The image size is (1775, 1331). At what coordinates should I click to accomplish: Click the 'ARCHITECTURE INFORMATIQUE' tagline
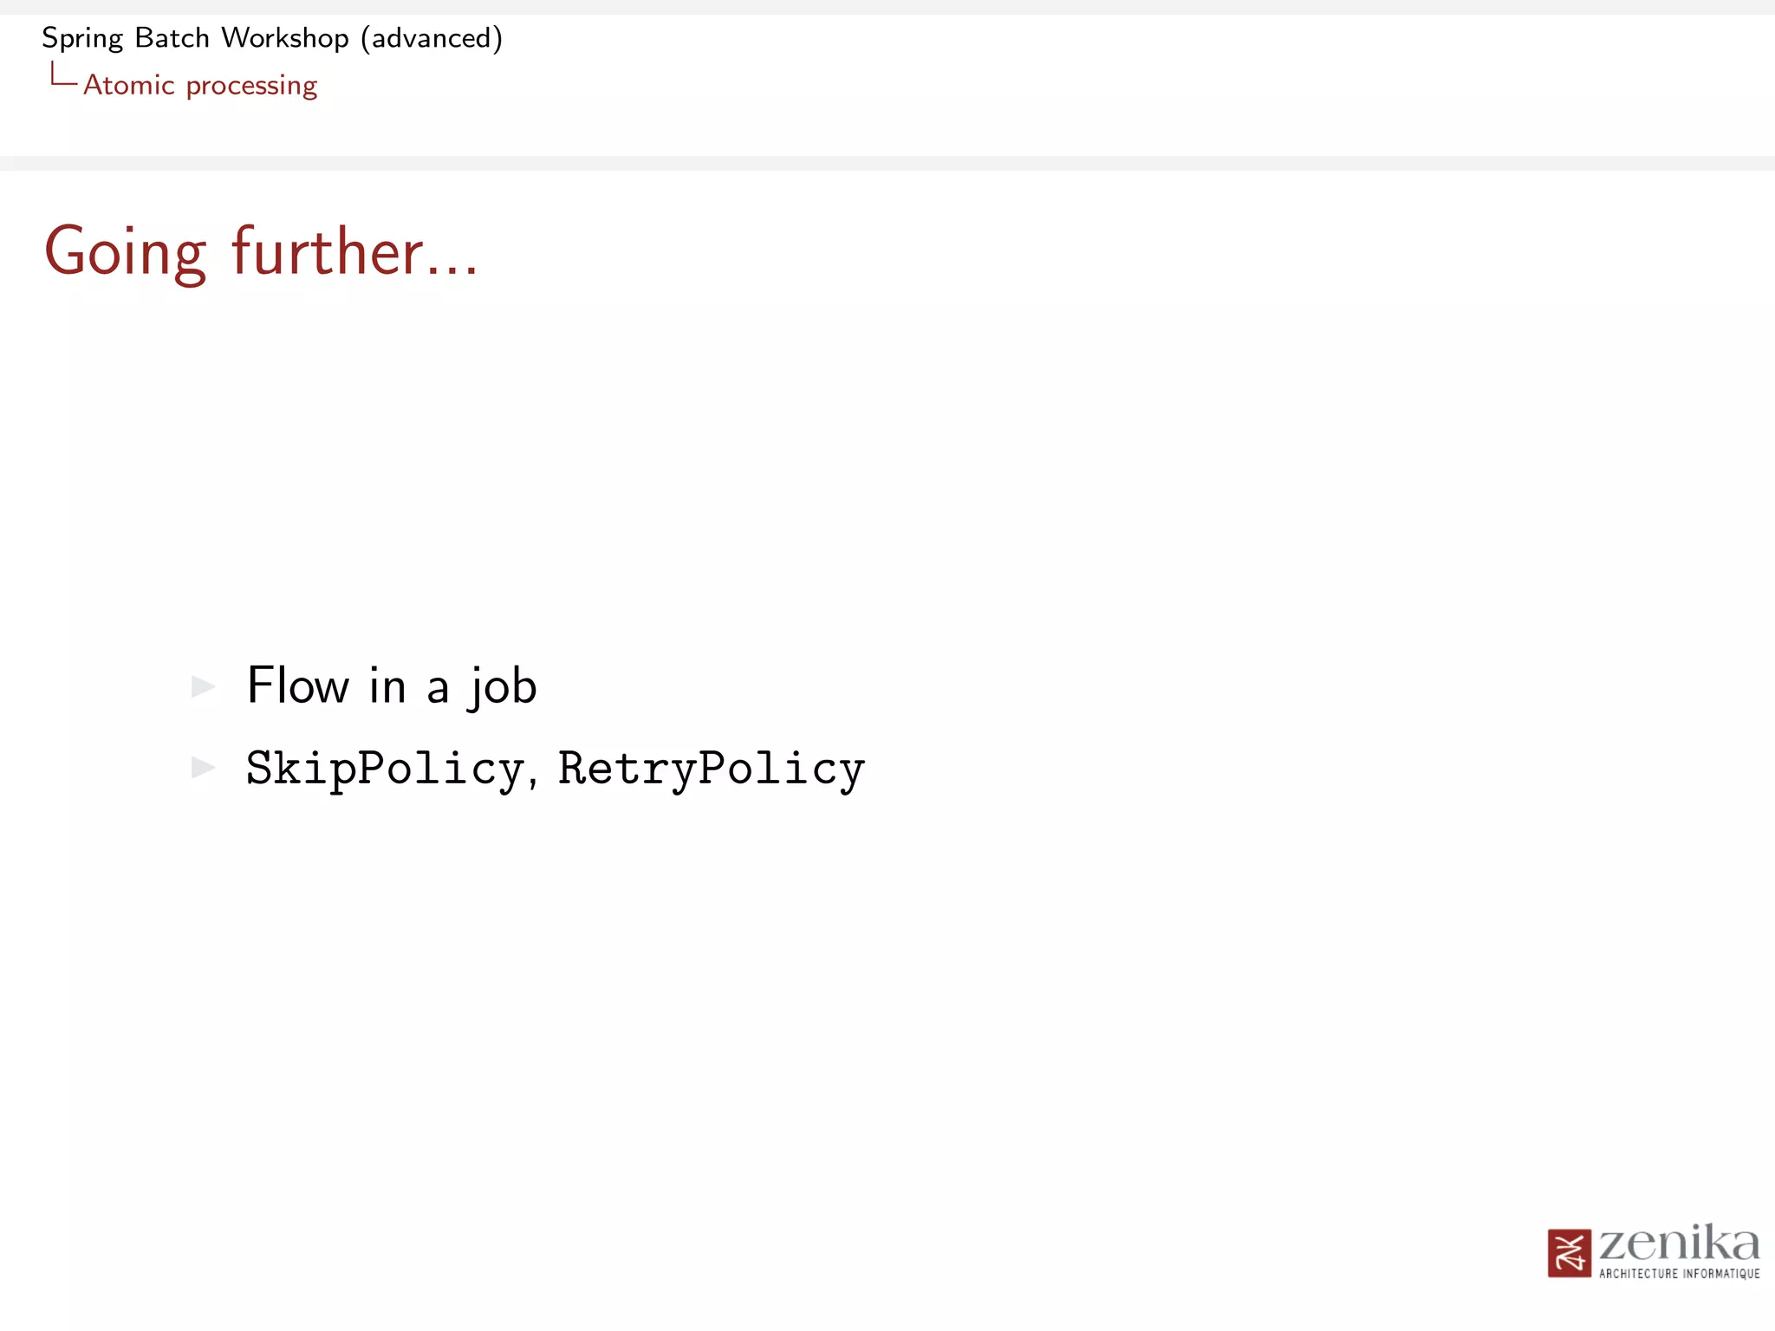[1680, 1273]
